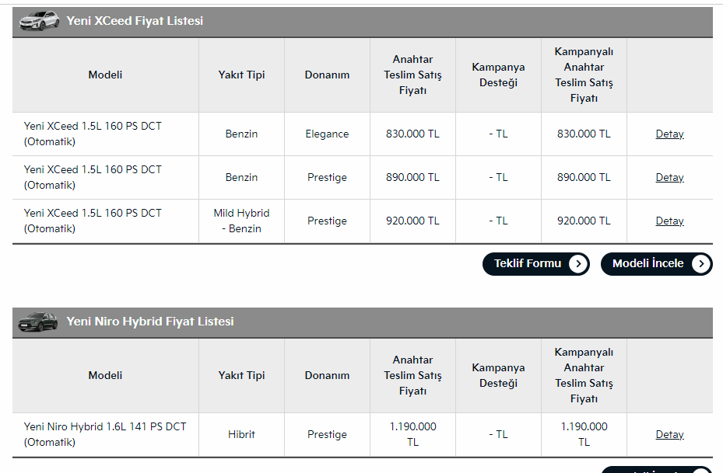The height and width of the screenshot is (473, 723).
Task: Open the Teklif Formu button
Action: (528, 264)
